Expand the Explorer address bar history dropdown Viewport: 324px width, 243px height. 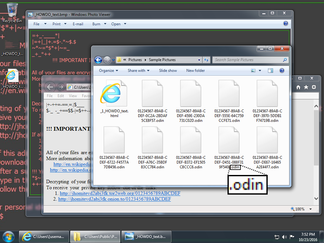[199, 60]
